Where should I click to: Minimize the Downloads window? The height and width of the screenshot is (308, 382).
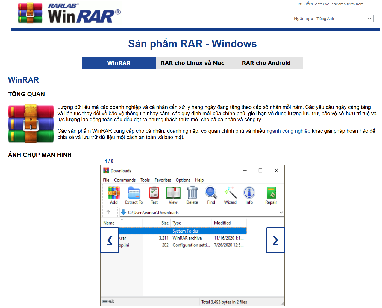pyautogui.click(x=245, y=171)
